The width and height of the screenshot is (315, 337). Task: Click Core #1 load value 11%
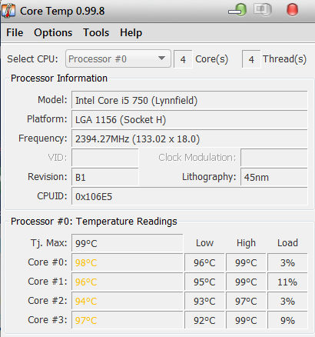tap(287, 282)
